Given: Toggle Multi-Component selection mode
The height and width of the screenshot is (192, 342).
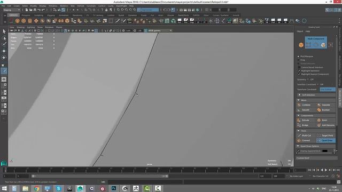Looking at the screenshot, I should [316, 38].
